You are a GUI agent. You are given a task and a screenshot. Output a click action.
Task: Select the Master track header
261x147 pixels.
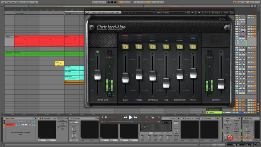214,113
